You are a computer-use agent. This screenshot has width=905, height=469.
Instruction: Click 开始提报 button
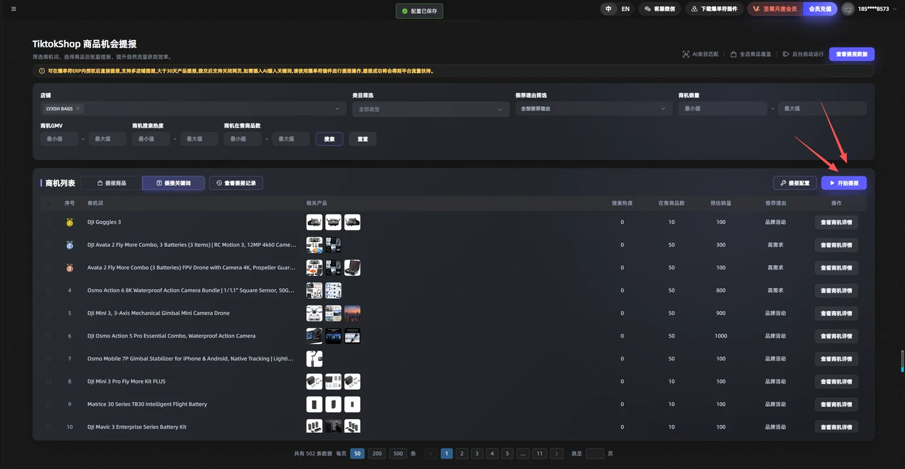click(x=844, y=183)
